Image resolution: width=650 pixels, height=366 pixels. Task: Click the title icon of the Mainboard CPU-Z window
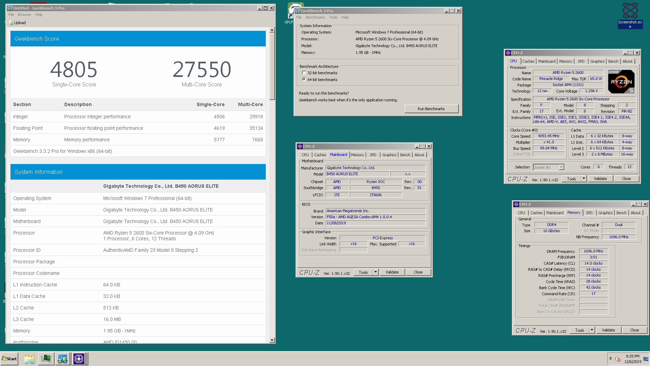click(x=300, y=146)
